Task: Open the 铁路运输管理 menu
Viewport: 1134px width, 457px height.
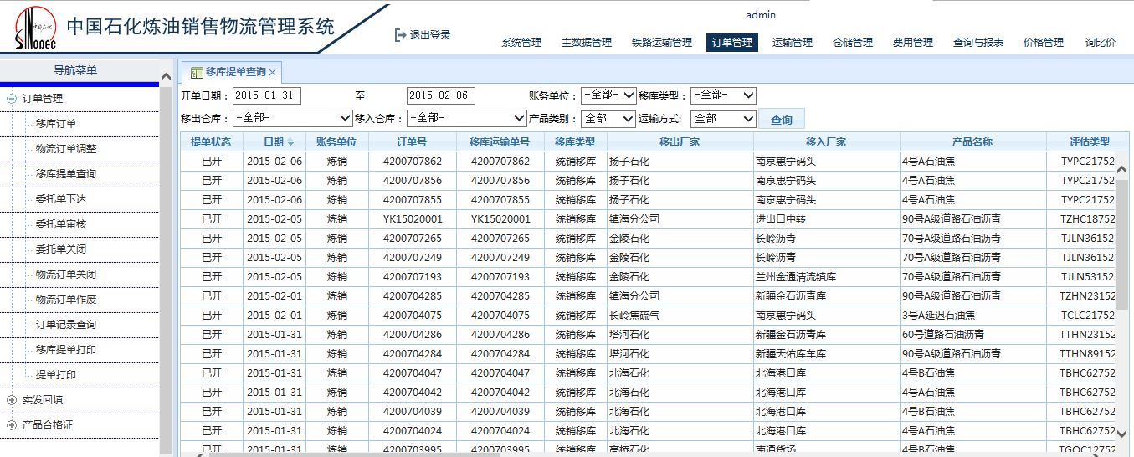Action: pos(662,43)
